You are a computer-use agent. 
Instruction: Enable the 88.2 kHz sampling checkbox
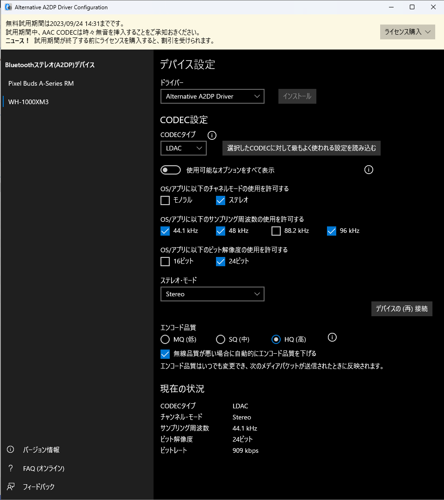tap(276, 231)
